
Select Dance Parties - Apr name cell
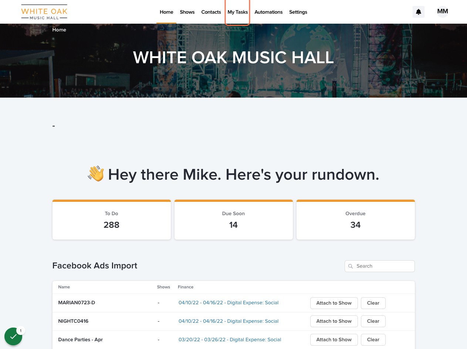pyautogui.click(x=80, y=340)
